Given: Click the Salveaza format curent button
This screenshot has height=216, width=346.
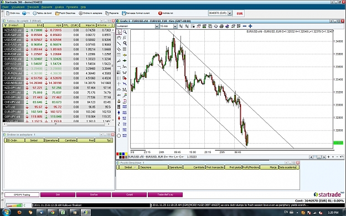Looking at the screenshot, I should pyautogui.click(x=136, y=13).
